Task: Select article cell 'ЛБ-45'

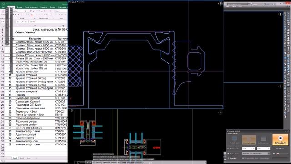Action: (61, 115)
